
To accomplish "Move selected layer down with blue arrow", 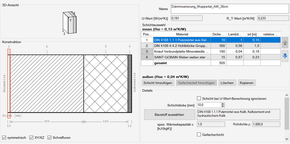I will [x=285, y=56].
